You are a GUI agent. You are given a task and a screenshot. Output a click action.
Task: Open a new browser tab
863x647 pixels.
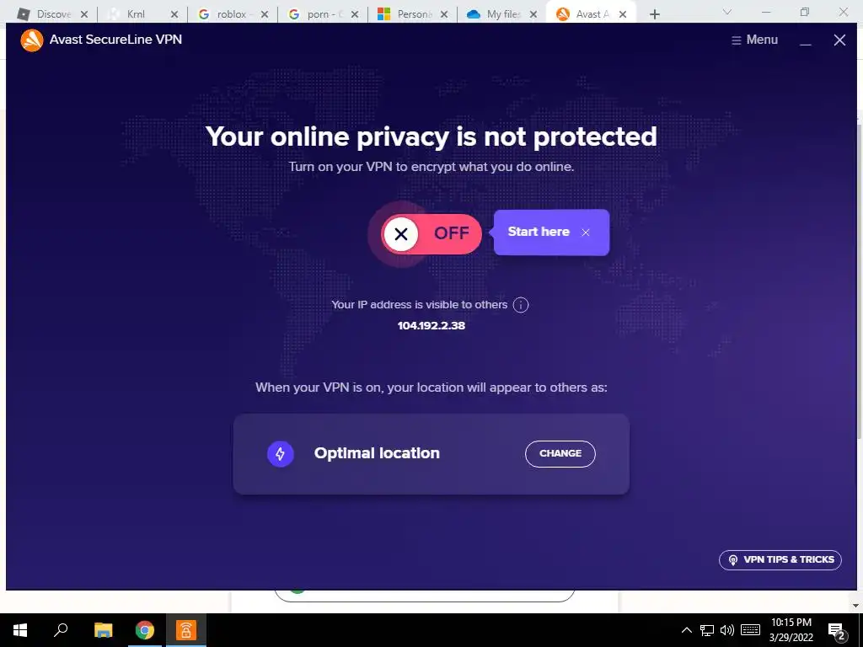pyautogui.click(x=654, y=14)
